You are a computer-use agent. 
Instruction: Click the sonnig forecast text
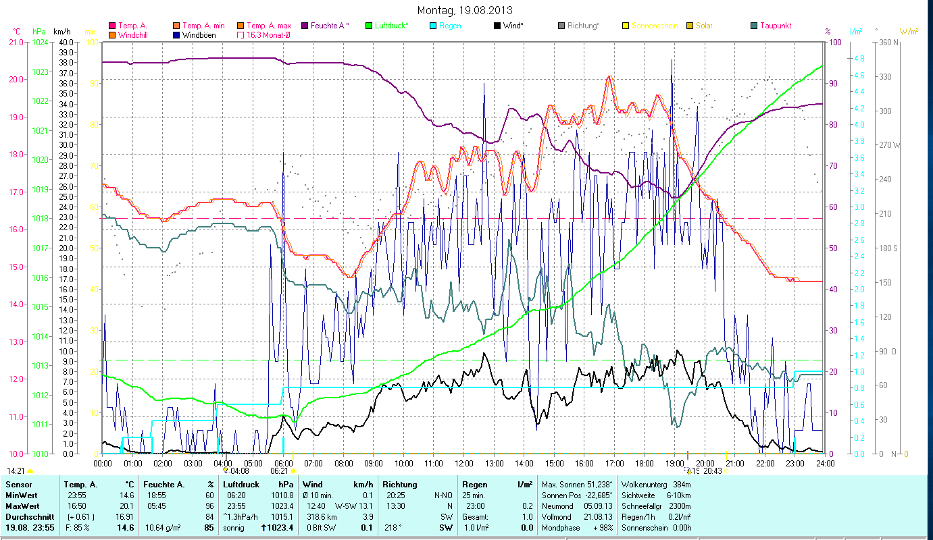pos(234,528)
